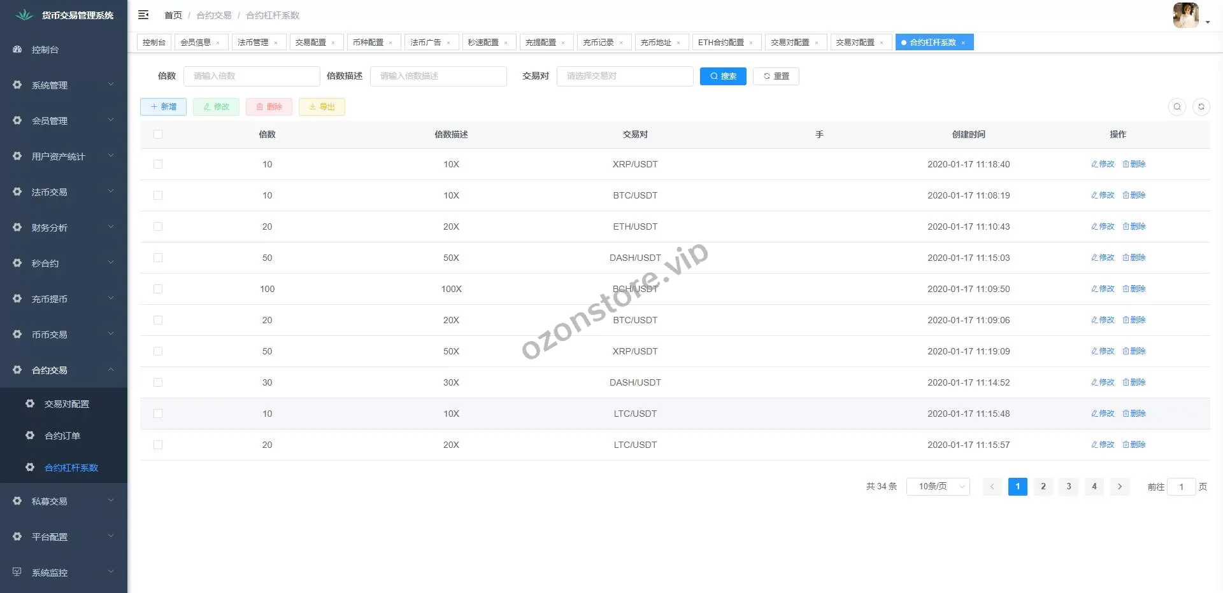The height and width of the screenshot is (593, 1223).
Task: Select the checkbox for BCH/USDT 100X row
Action: (x=158, y=289)
